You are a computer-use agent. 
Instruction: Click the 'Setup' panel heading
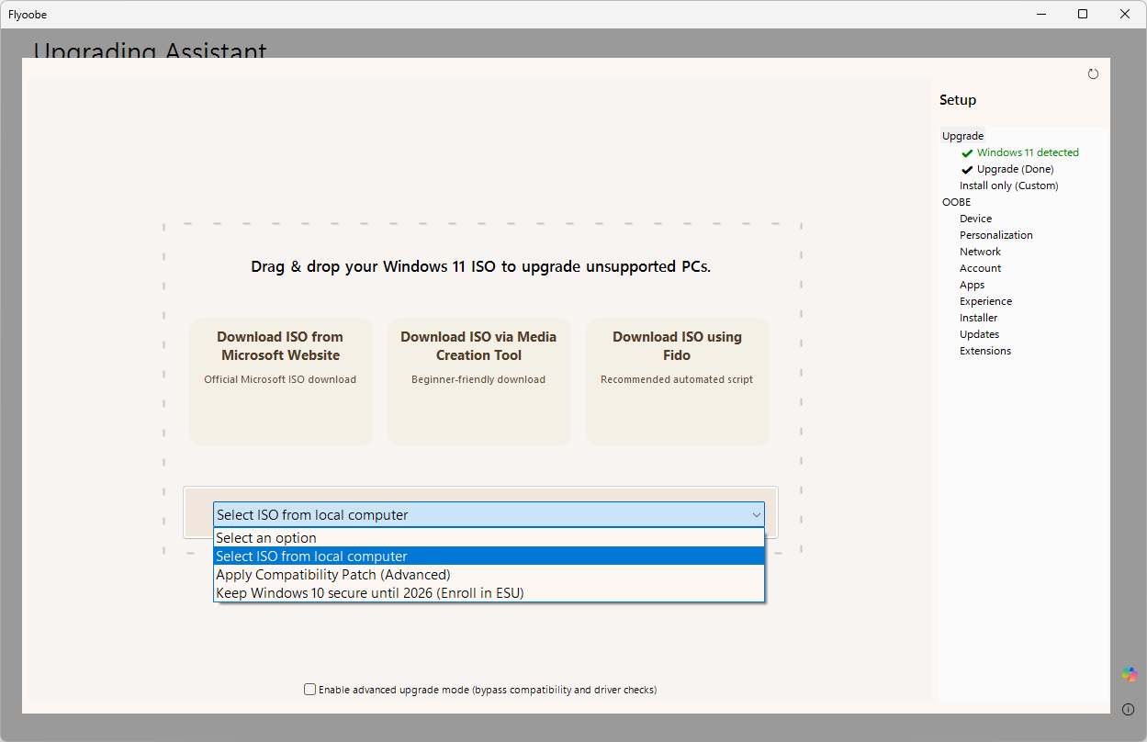[x=958, y=100]
